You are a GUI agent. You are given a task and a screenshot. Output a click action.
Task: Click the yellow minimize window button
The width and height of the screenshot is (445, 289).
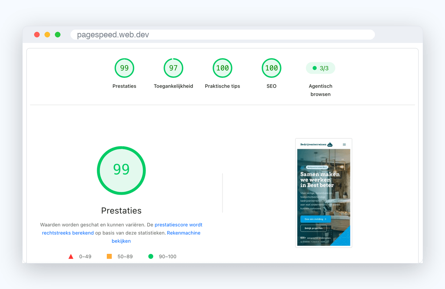(x=47, y=35)
